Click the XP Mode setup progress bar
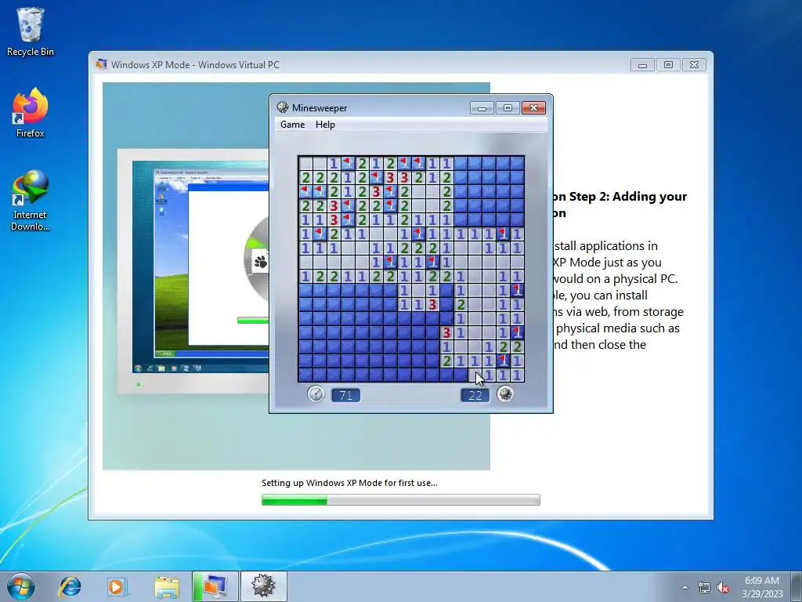The image size is (802, 602). pos(400,499)
